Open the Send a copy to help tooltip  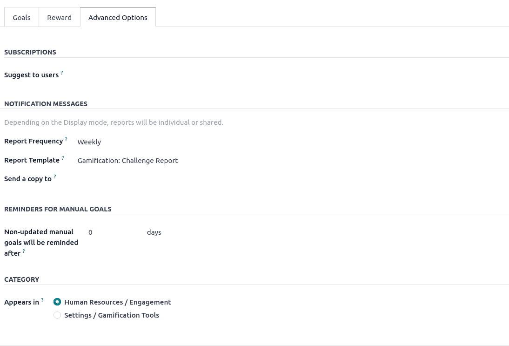click(55, 176)
